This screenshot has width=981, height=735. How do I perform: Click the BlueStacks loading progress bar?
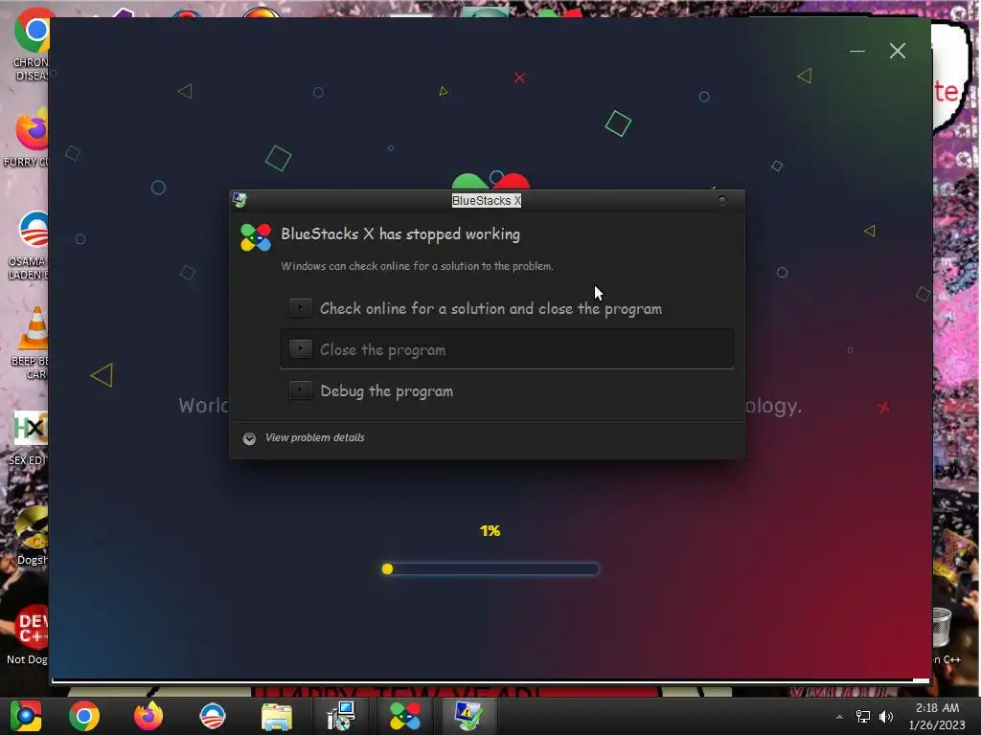490,568
